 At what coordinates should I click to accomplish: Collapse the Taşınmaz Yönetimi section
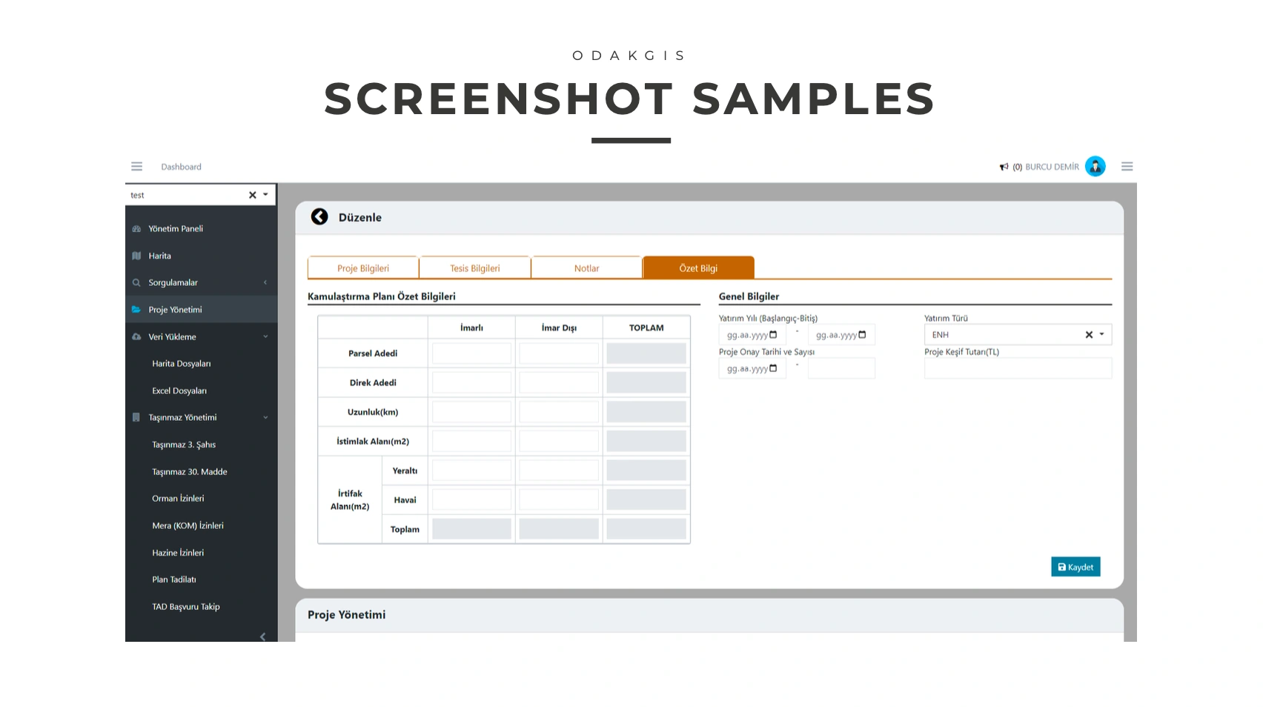click(265, 417)
